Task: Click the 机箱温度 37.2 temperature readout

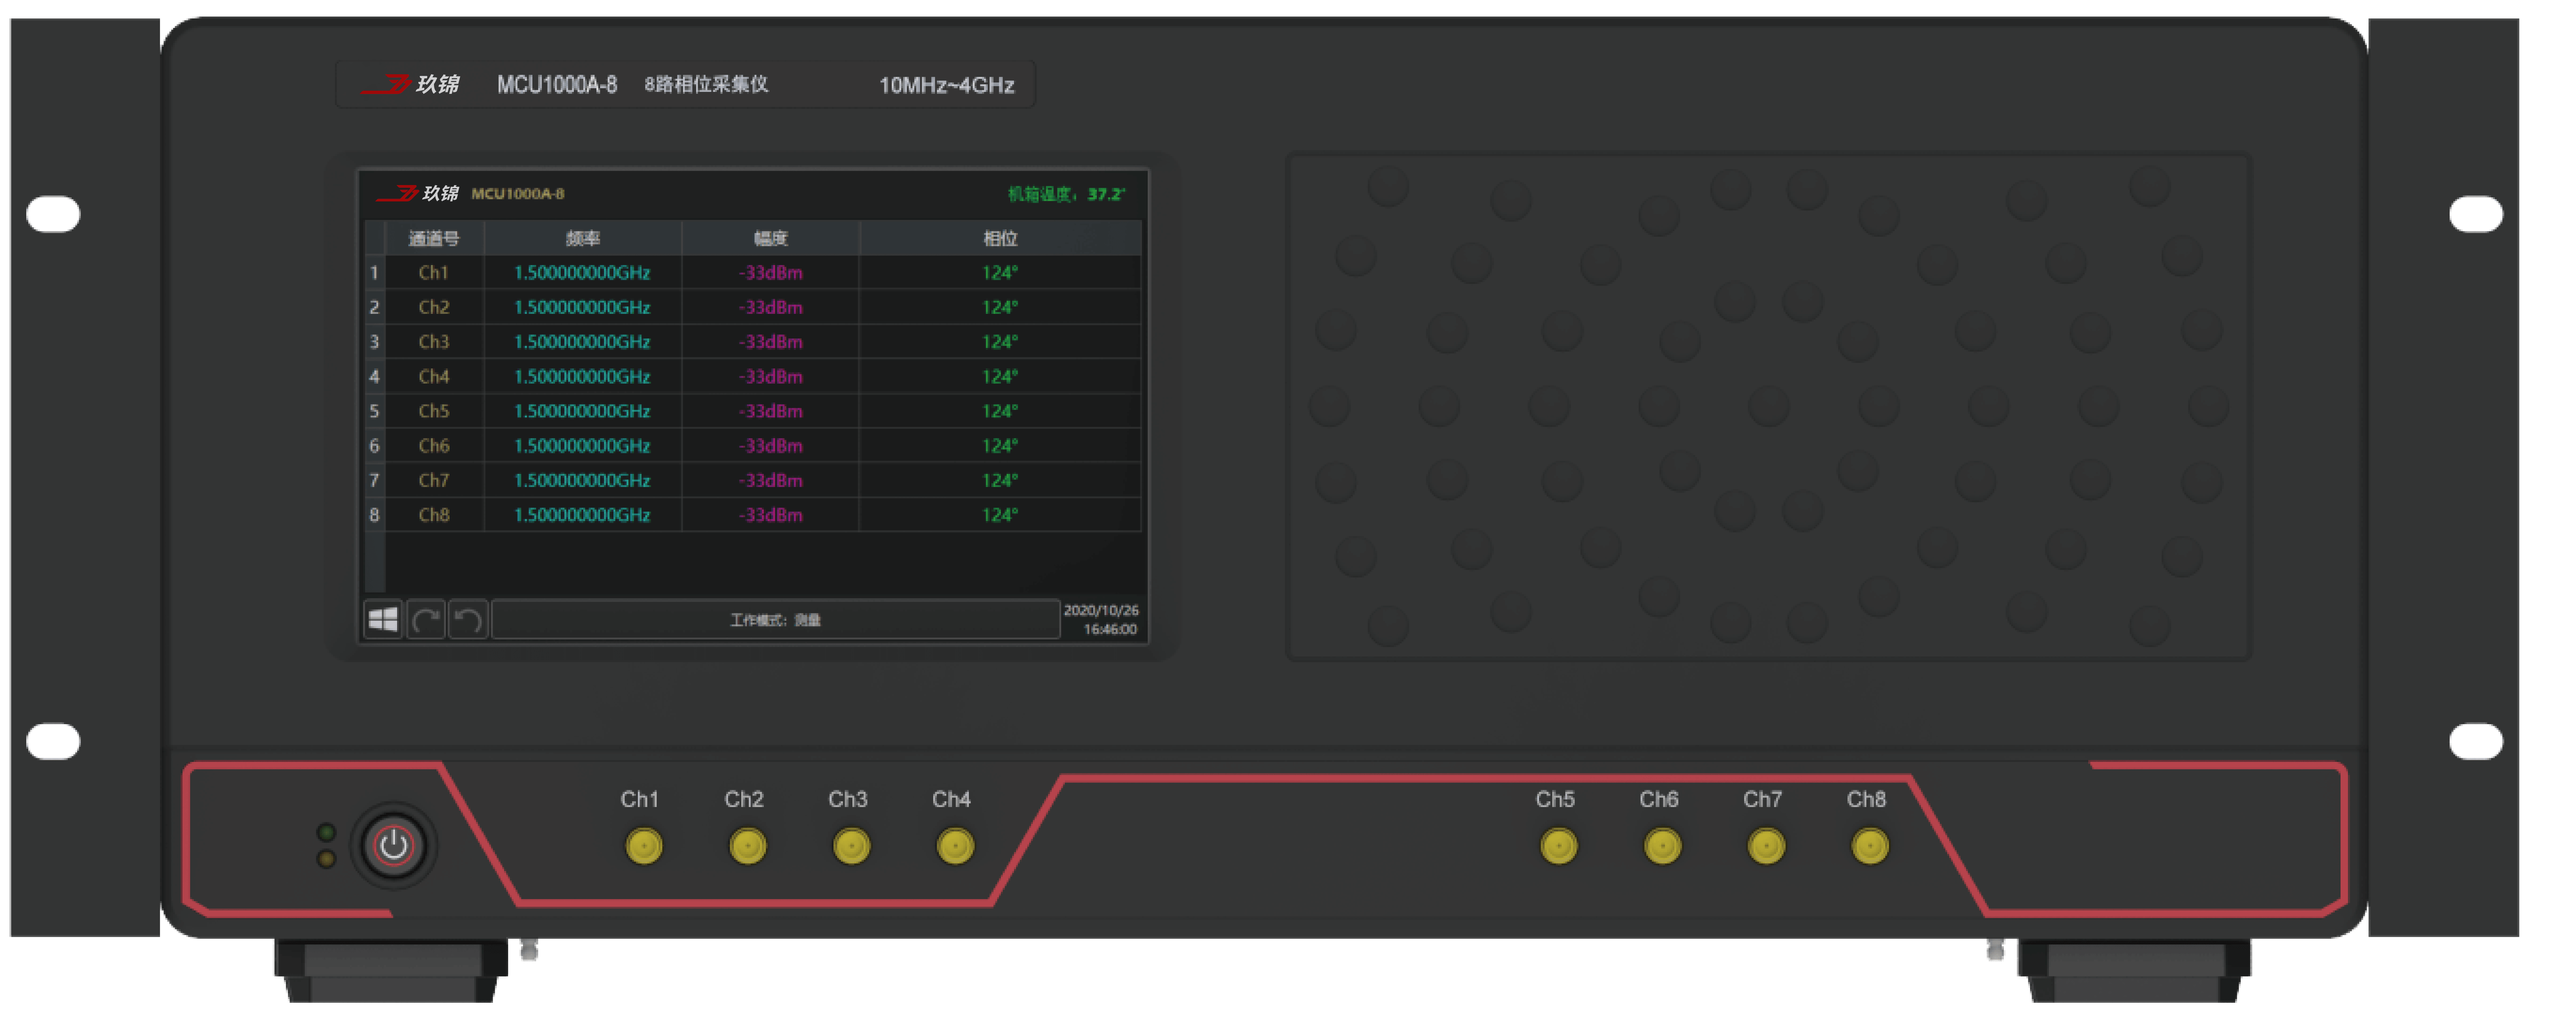Action: (1066, 194)
